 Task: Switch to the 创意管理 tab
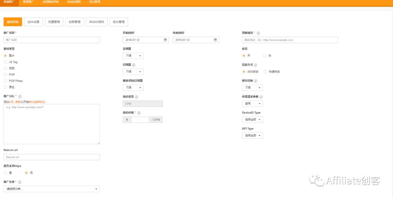tap(75, 22)
